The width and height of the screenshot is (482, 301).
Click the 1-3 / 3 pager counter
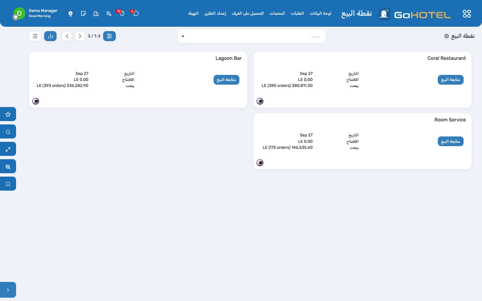tap(94, 36)
